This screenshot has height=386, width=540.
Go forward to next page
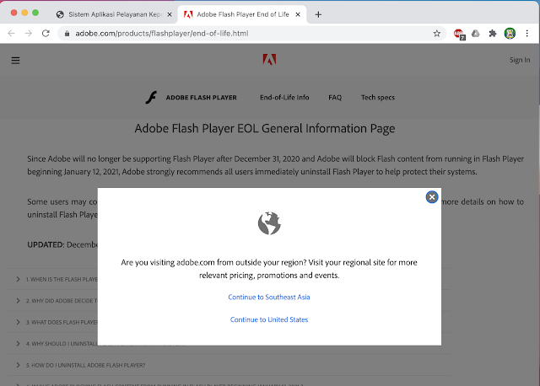point(29,34)
